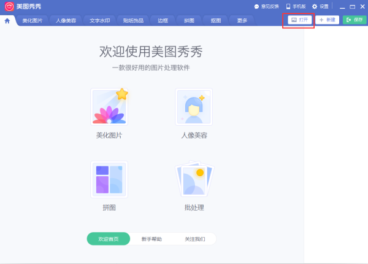The height and width of the screenshot is (264, 368).
Task: Launch 拼图 from the collage icon
Action: tap(109, 179)
